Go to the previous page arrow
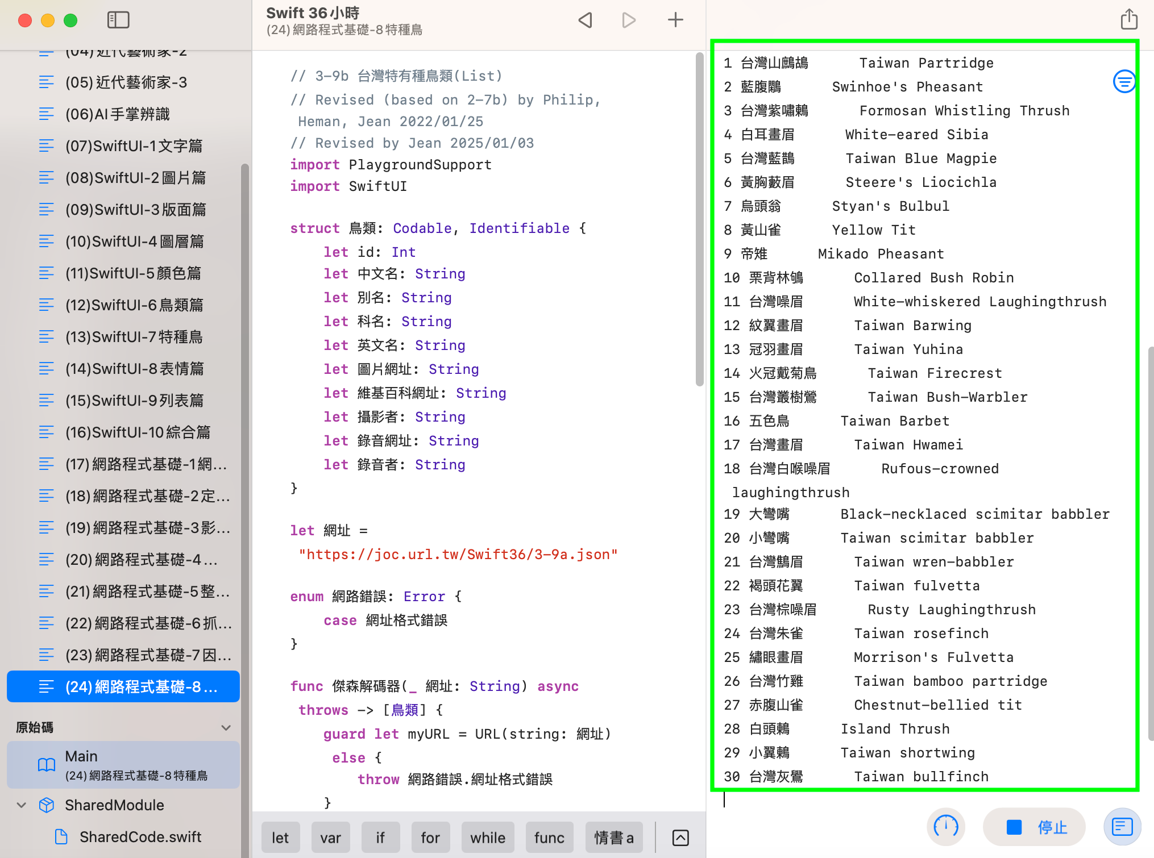The height and width of the screenshot is (858, 1154). click(585, 20)
